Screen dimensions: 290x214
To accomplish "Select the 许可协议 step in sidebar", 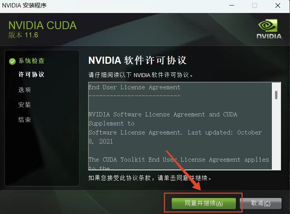I will click(x=31, y=74).
